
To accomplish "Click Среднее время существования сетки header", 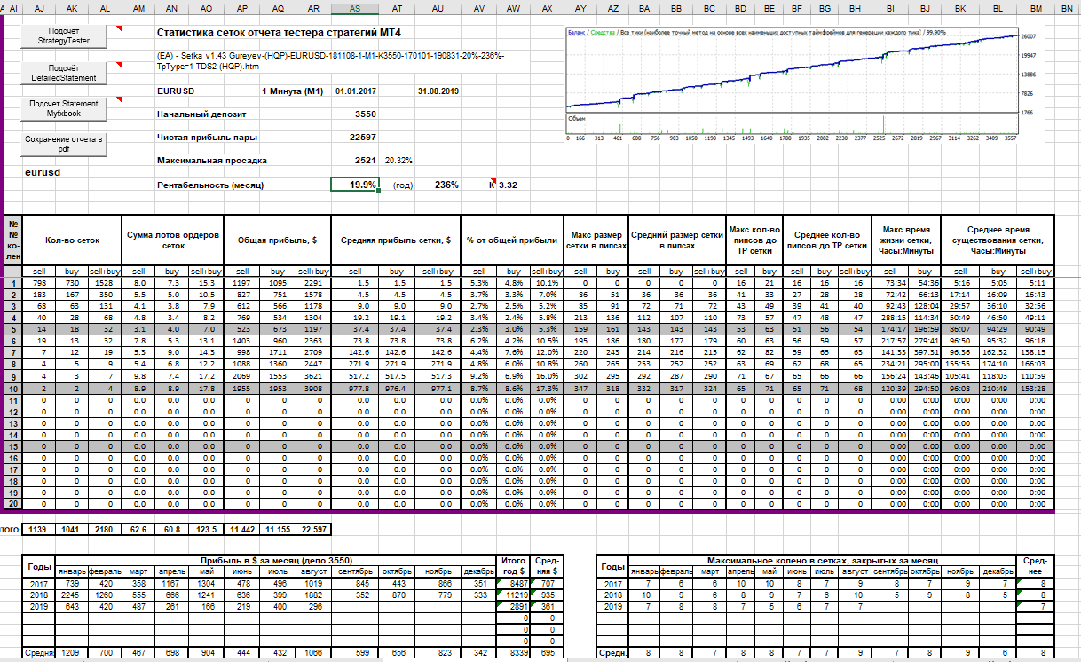I will pos(997,240).
